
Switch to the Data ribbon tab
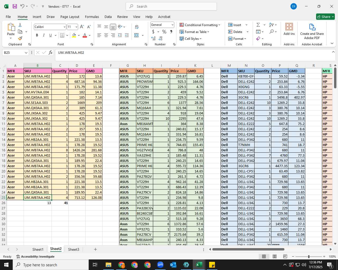(108, 17)
